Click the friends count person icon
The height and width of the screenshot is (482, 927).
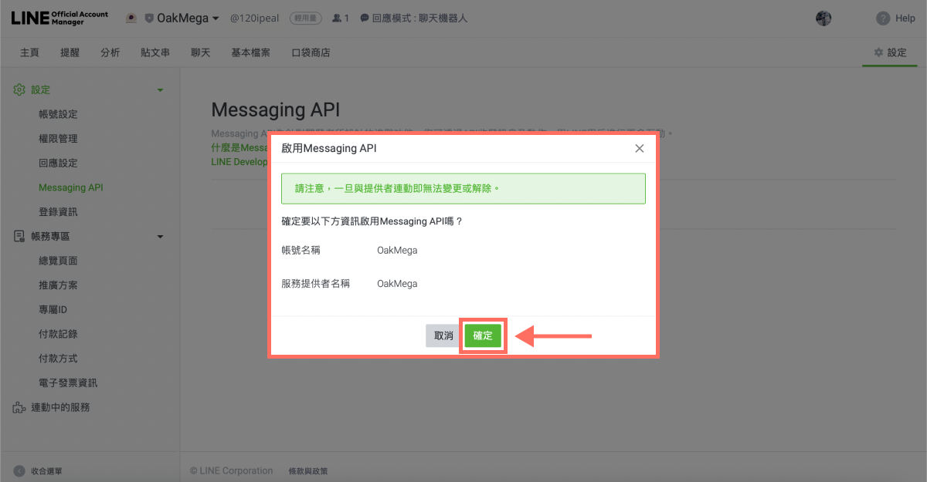point(337,18)
